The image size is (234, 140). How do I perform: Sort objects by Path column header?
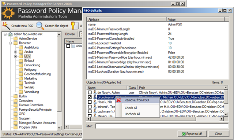tap(181, 88)
